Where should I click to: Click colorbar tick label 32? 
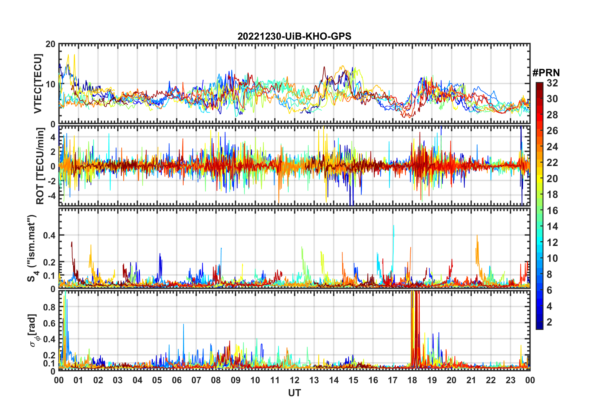(x=552, y=83)
